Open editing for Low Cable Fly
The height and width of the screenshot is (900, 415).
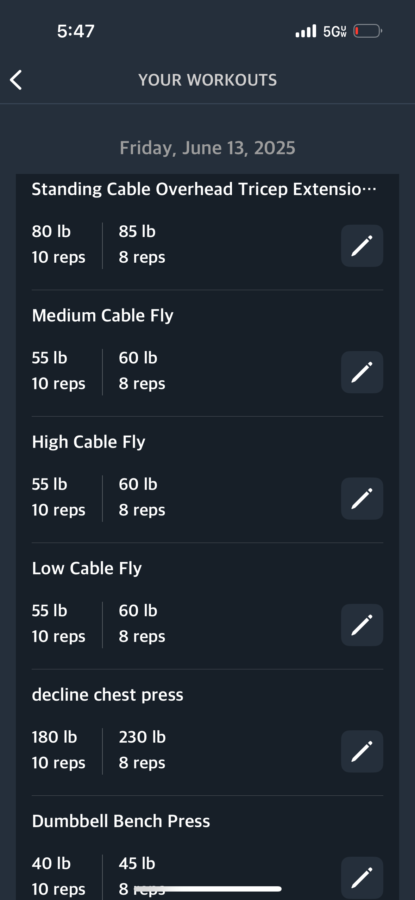coord(362,625)
